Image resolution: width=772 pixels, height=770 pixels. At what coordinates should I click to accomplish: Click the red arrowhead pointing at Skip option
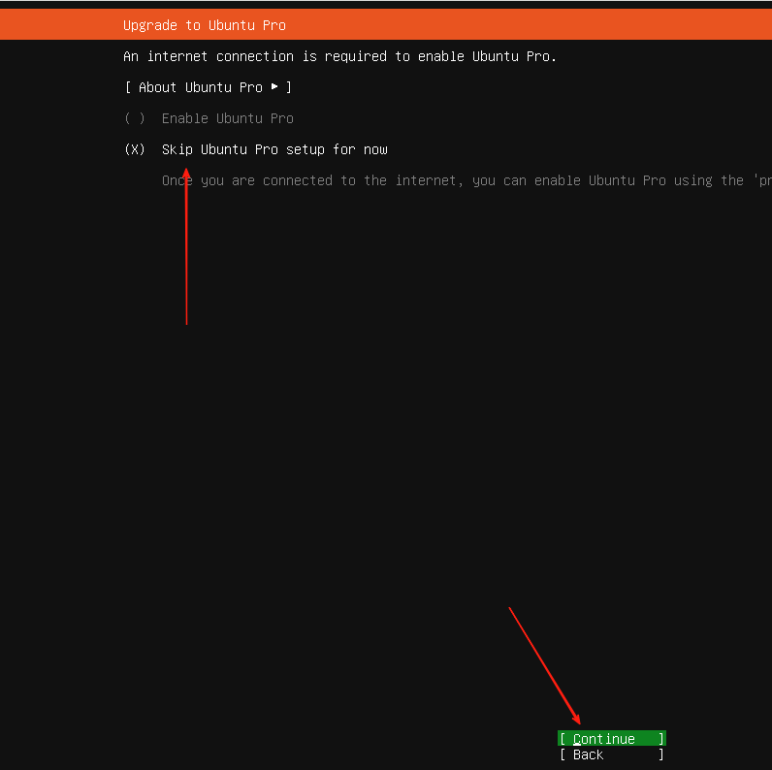[x=186, y=176]
